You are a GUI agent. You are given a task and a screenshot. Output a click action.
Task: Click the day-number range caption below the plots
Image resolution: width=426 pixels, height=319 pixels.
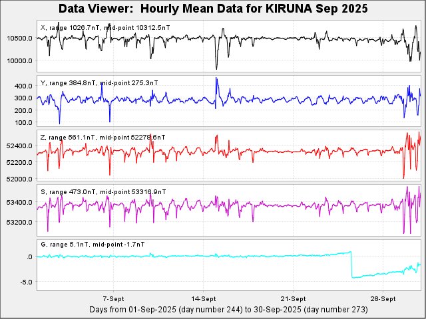coord(222,310)
